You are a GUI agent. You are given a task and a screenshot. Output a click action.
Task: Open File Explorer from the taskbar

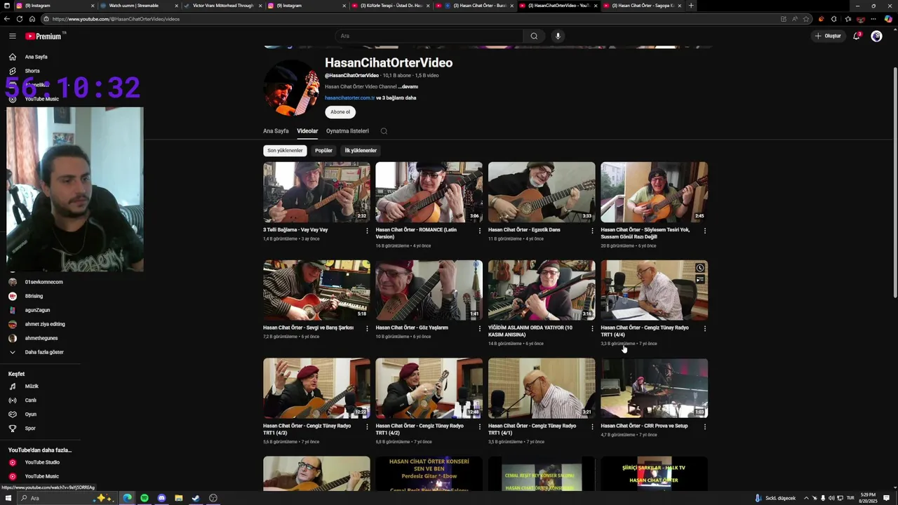click(179, 498)
